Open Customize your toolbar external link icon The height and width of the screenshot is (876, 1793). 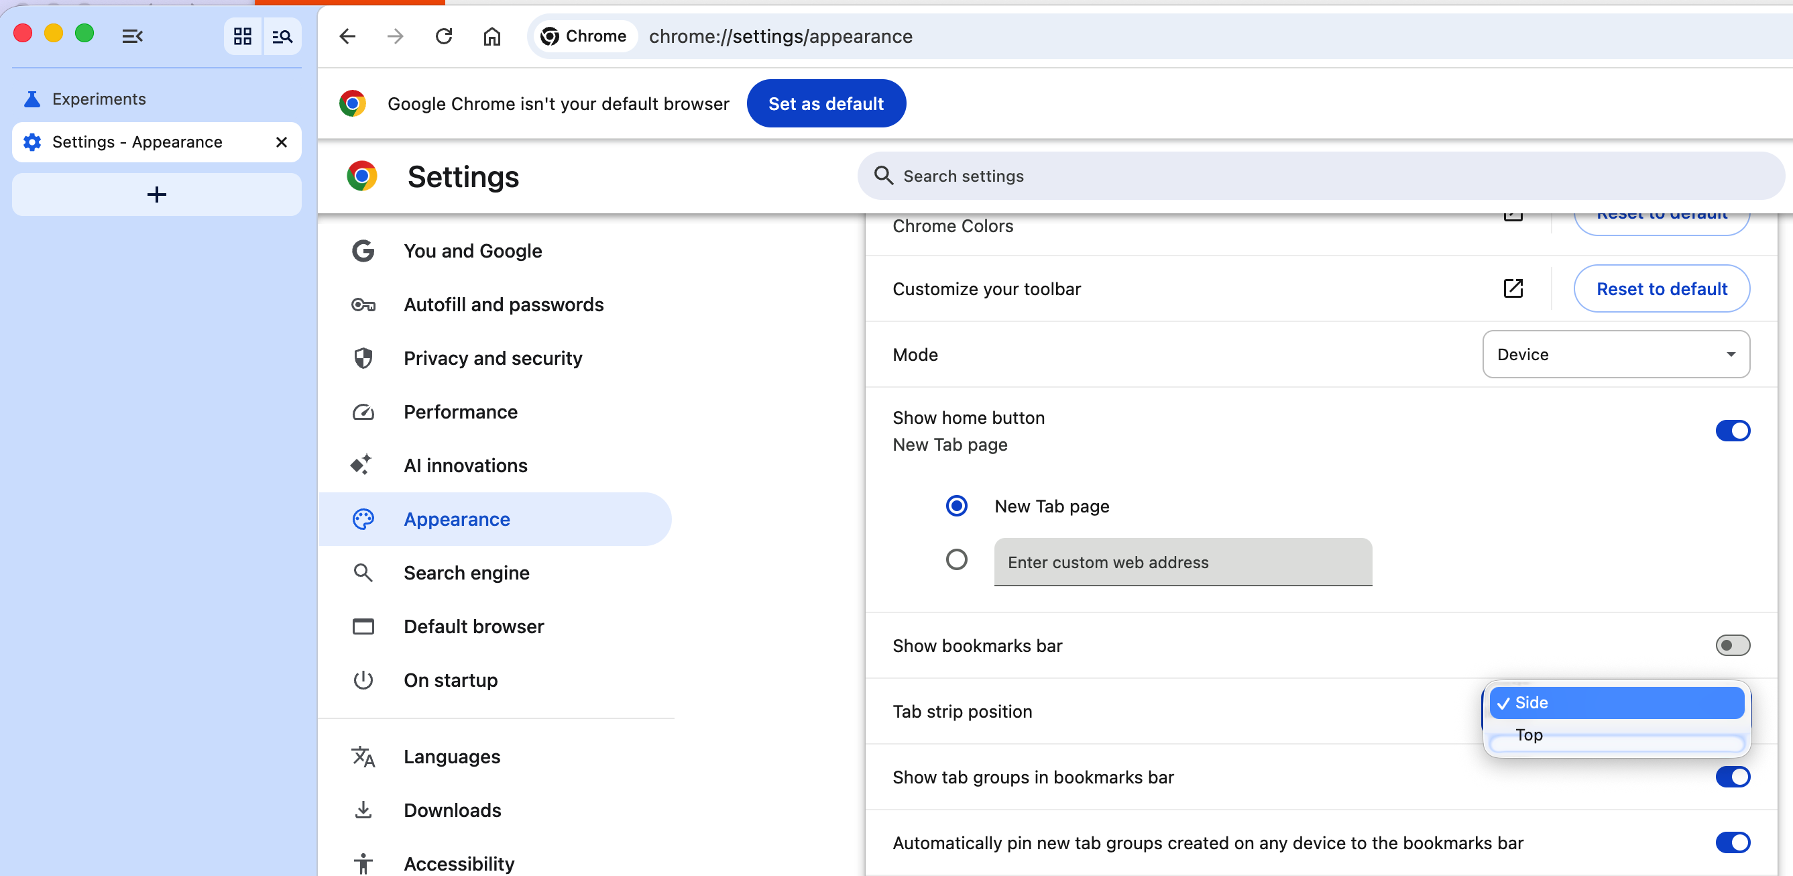point(1513,288)
